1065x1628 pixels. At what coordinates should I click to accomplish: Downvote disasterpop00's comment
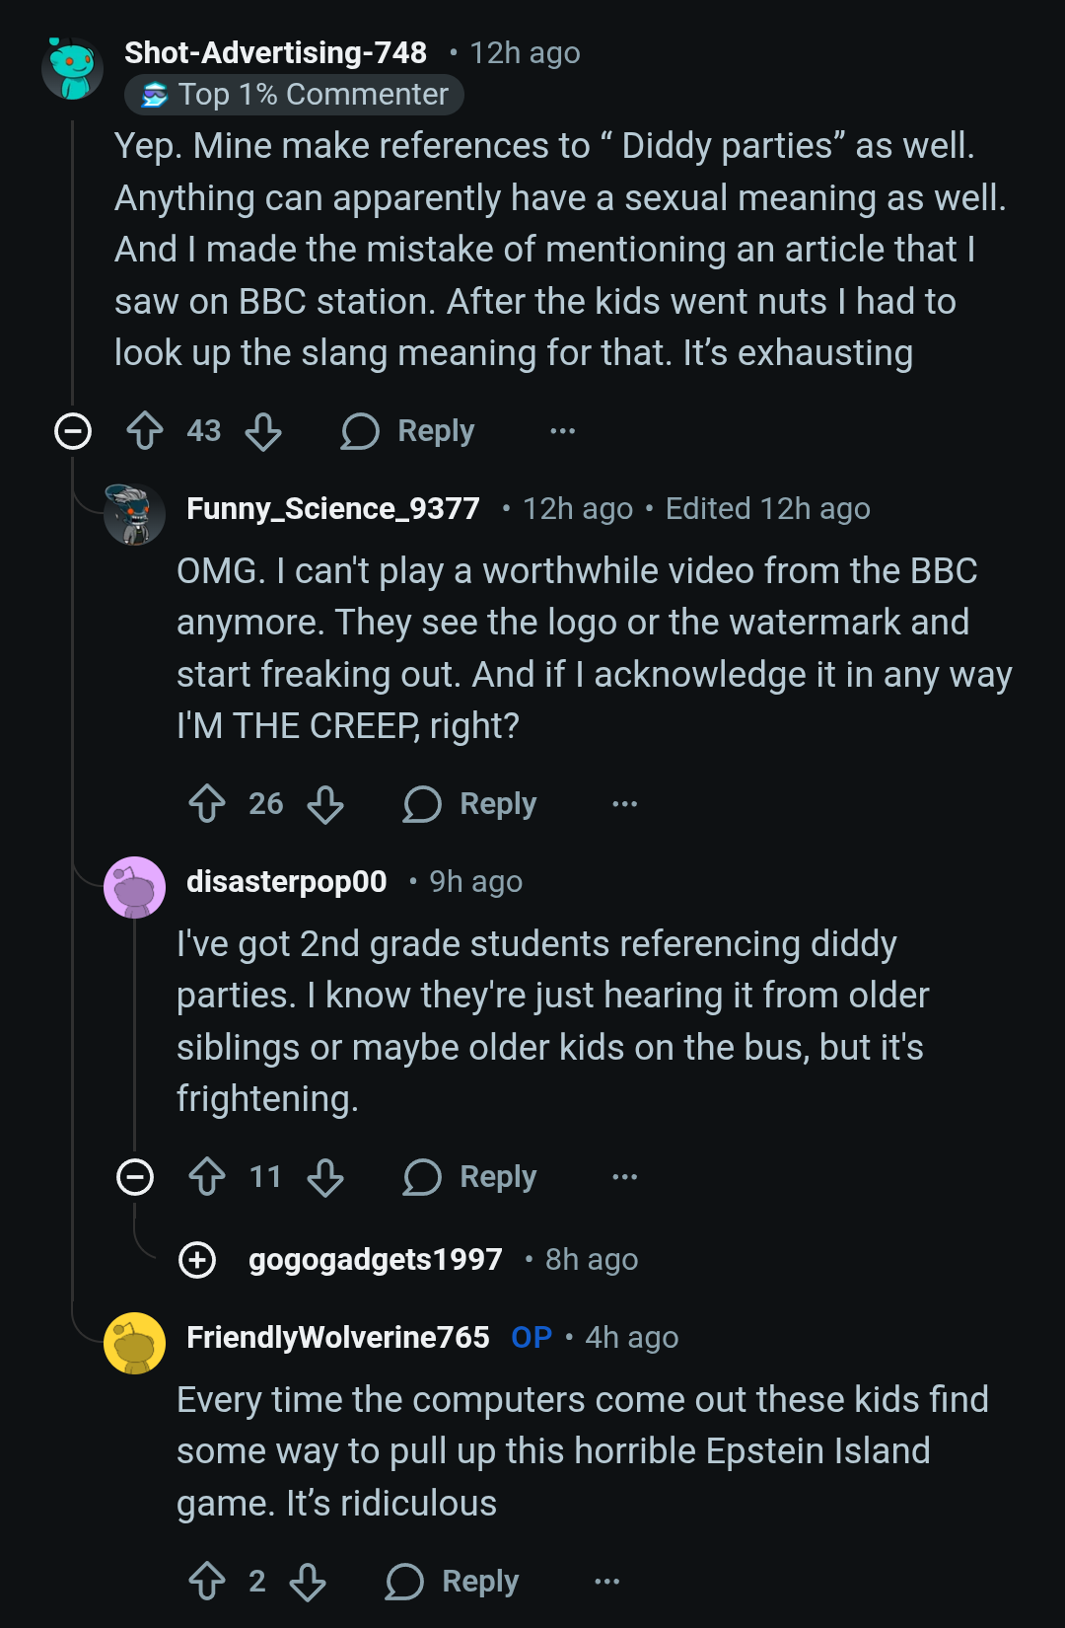[x=325, y=1177]
